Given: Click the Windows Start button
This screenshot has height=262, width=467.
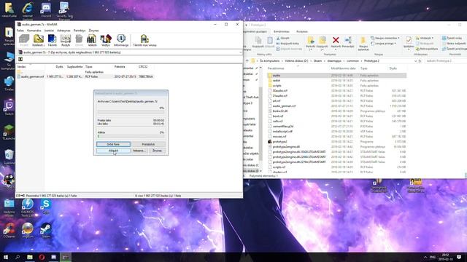Looking at the screenshot, I should pyautogui.click(x=6, y=257).
